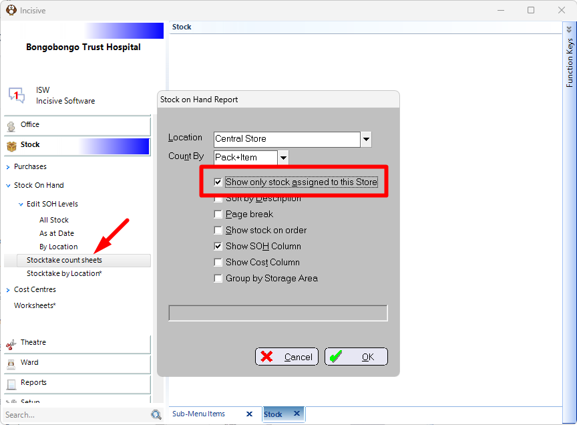577x425 pixels.
Task: Enable the Page break checkbox
Action: [218, 214]
